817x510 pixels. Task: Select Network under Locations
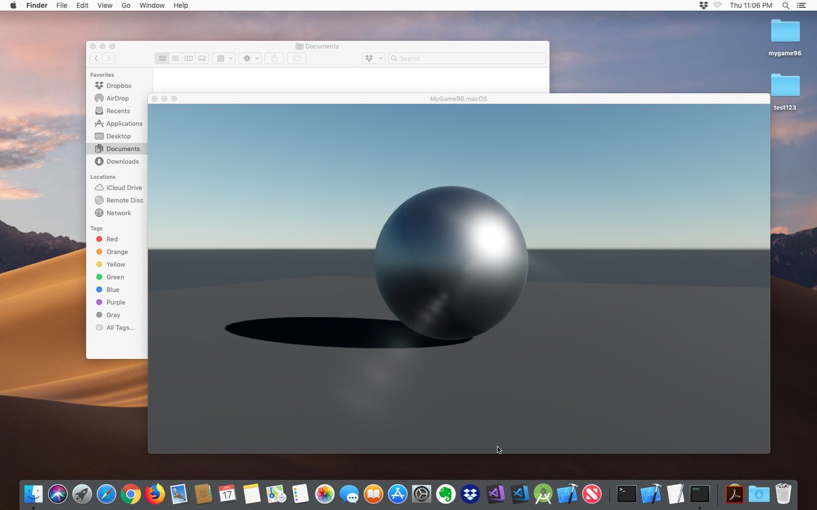[x=117, y=213]
